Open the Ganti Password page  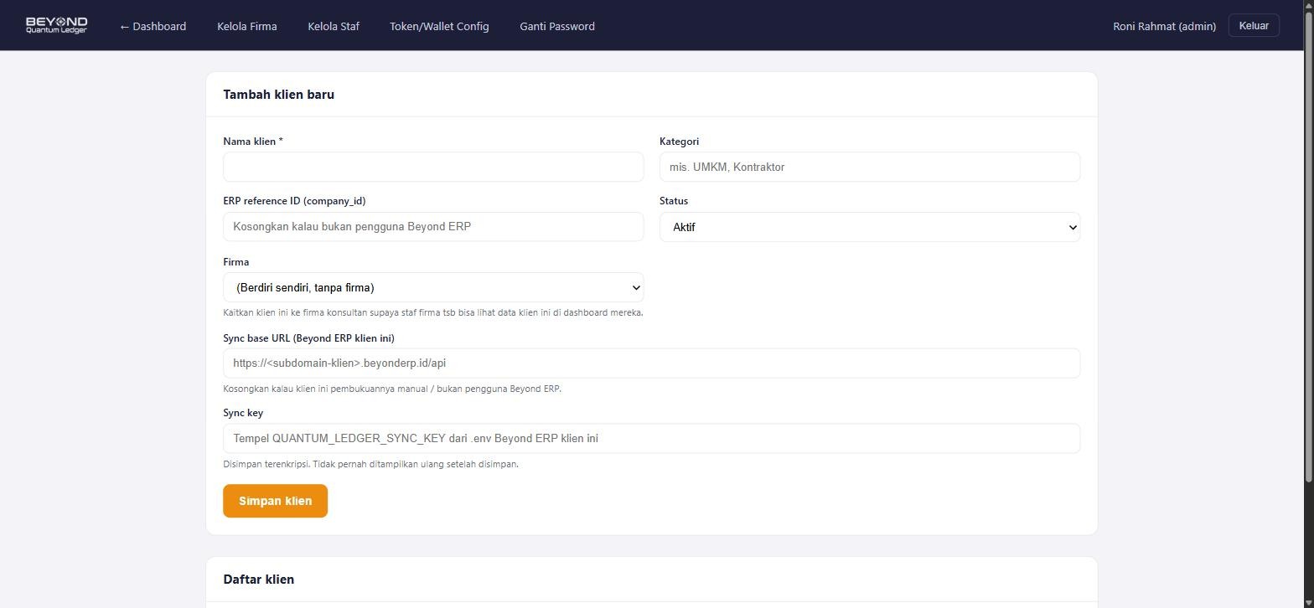click(557, 26)
